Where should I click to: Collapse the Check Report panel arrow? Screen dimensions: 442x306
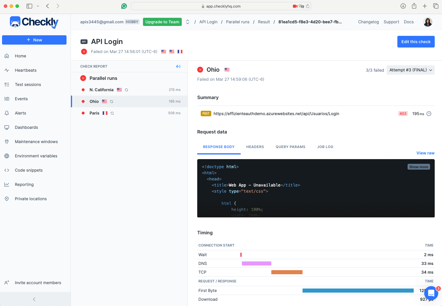click(x=178, y=66)
